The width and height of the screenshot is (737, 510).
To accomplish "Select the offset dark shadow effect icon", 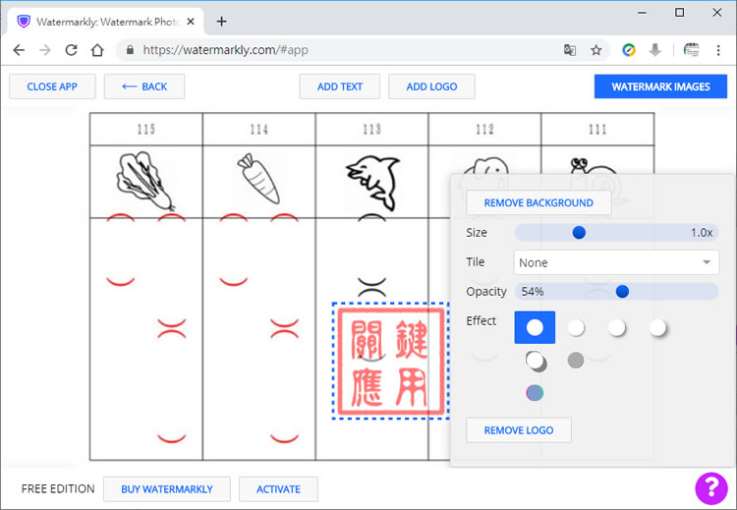I will point(536,361).
